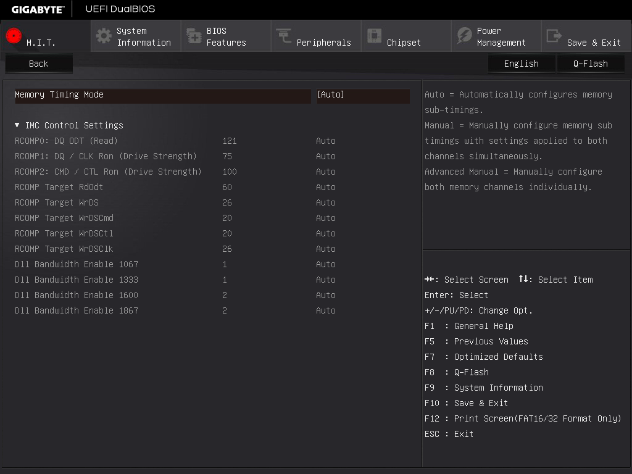
Task: Select RCOMP Target WrDSCtl label
Action: (x=64, y=233)
